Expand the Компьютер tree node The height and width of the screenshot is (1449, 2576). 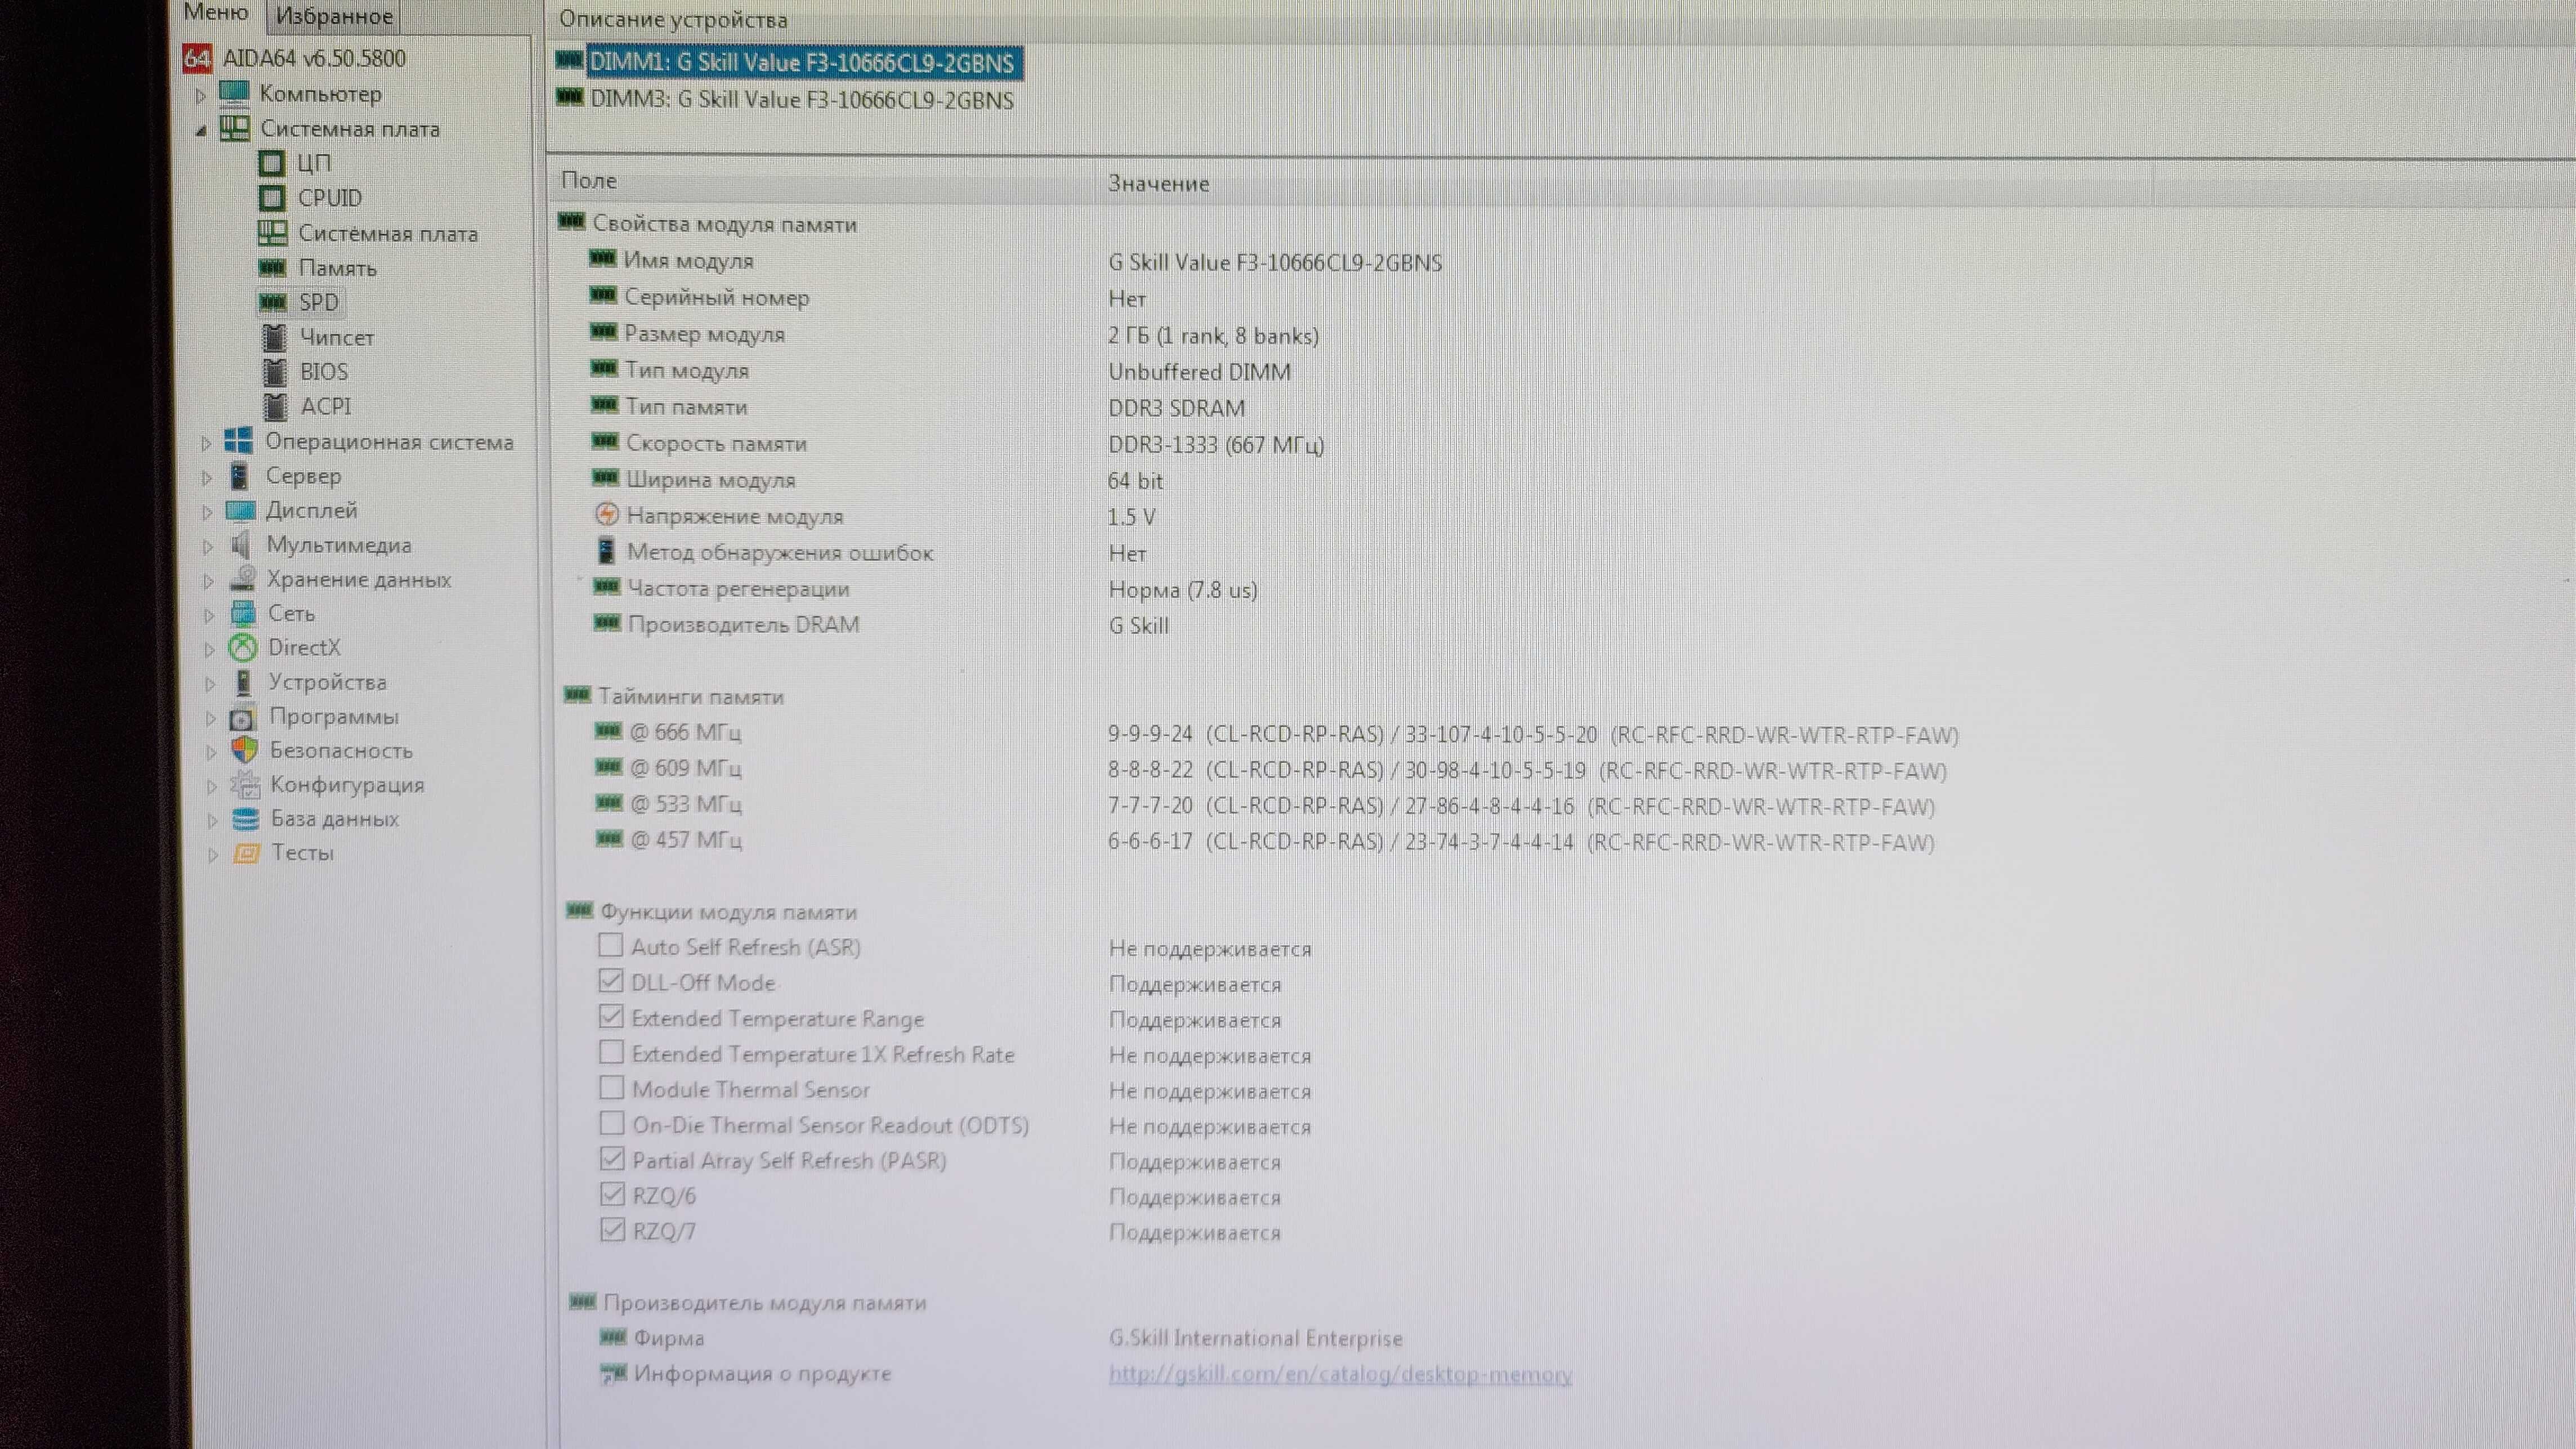point(200,95)
